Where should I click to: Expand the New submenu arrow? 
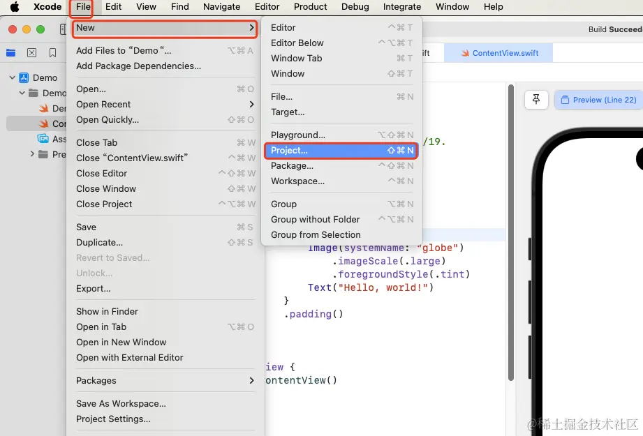pyautogui.click(x=251, y=27)
